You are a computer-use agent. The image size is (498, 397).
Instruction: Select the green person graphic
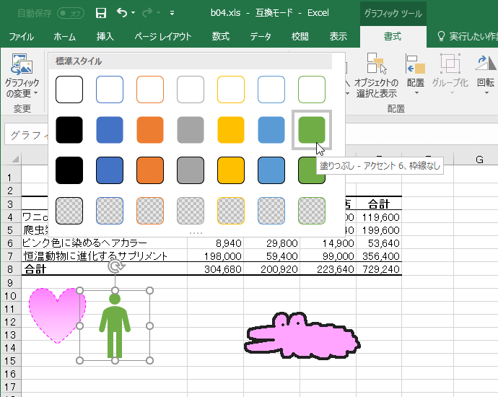coord(113,326)
